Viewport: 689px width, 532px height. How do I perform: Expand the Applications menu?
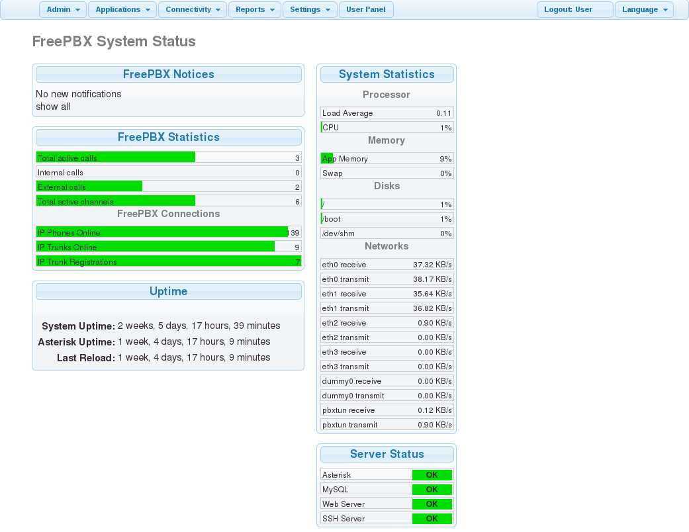[x=122, y=10]
